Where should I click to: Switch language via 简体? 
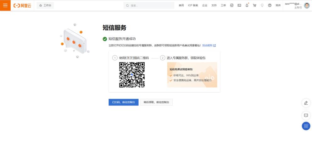point(278,5)
